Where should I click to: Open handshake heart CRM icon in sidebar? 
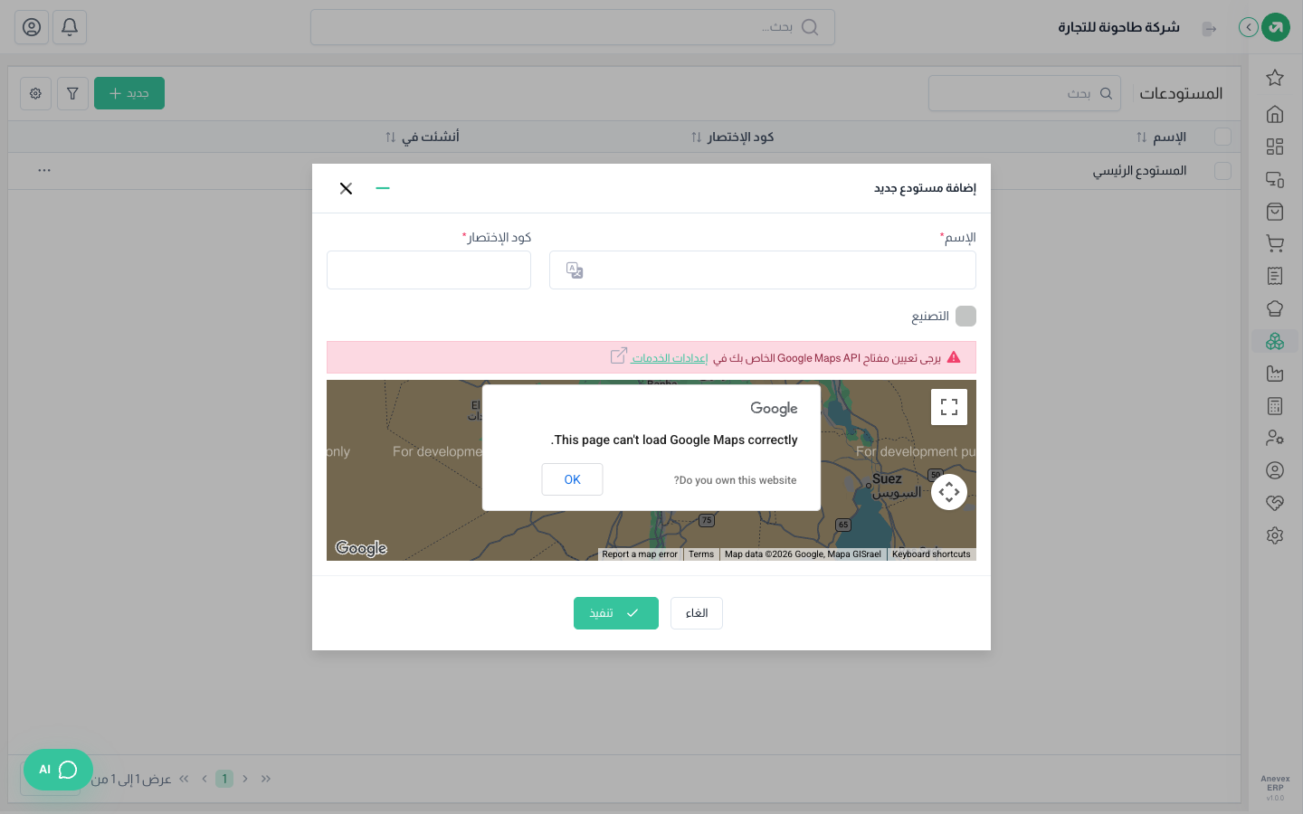point(1275,503)
